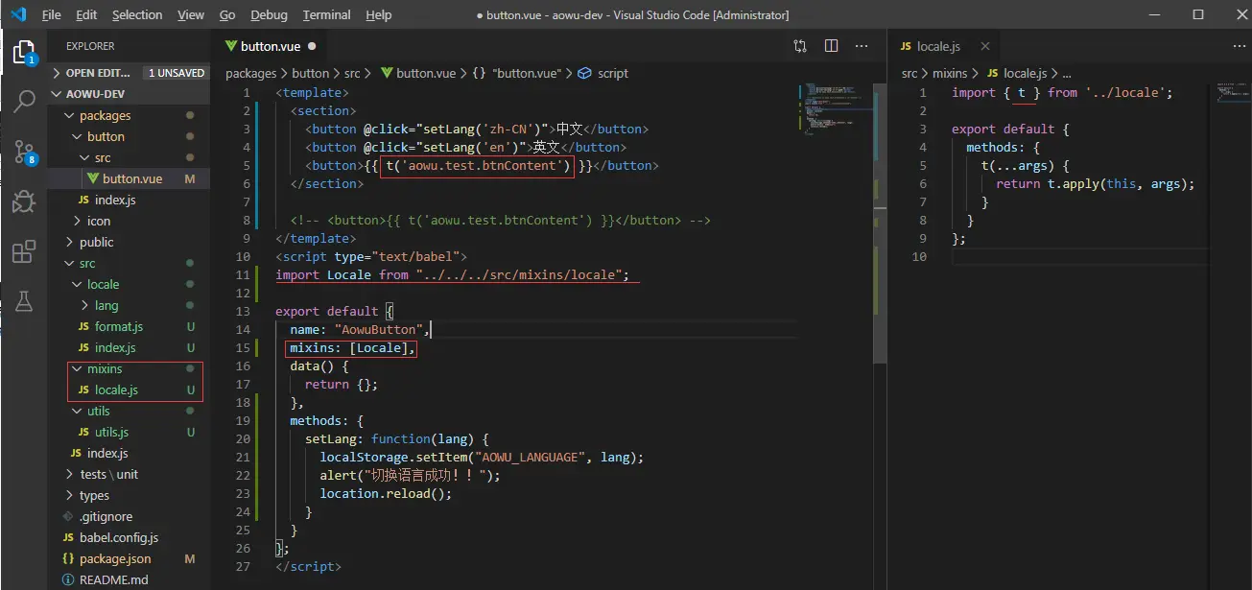
Task: Collapse the packages folder
Action: [x=105, y=115]
